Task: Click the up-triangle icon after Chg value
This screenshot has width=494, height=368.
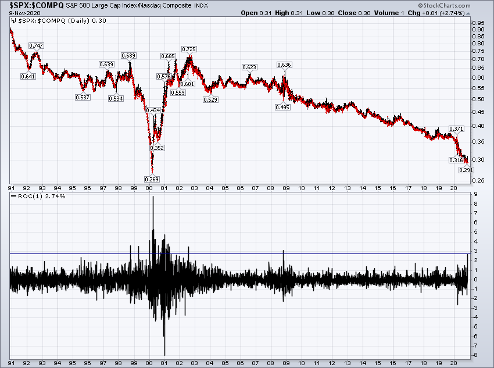Action: coord(468,13)
